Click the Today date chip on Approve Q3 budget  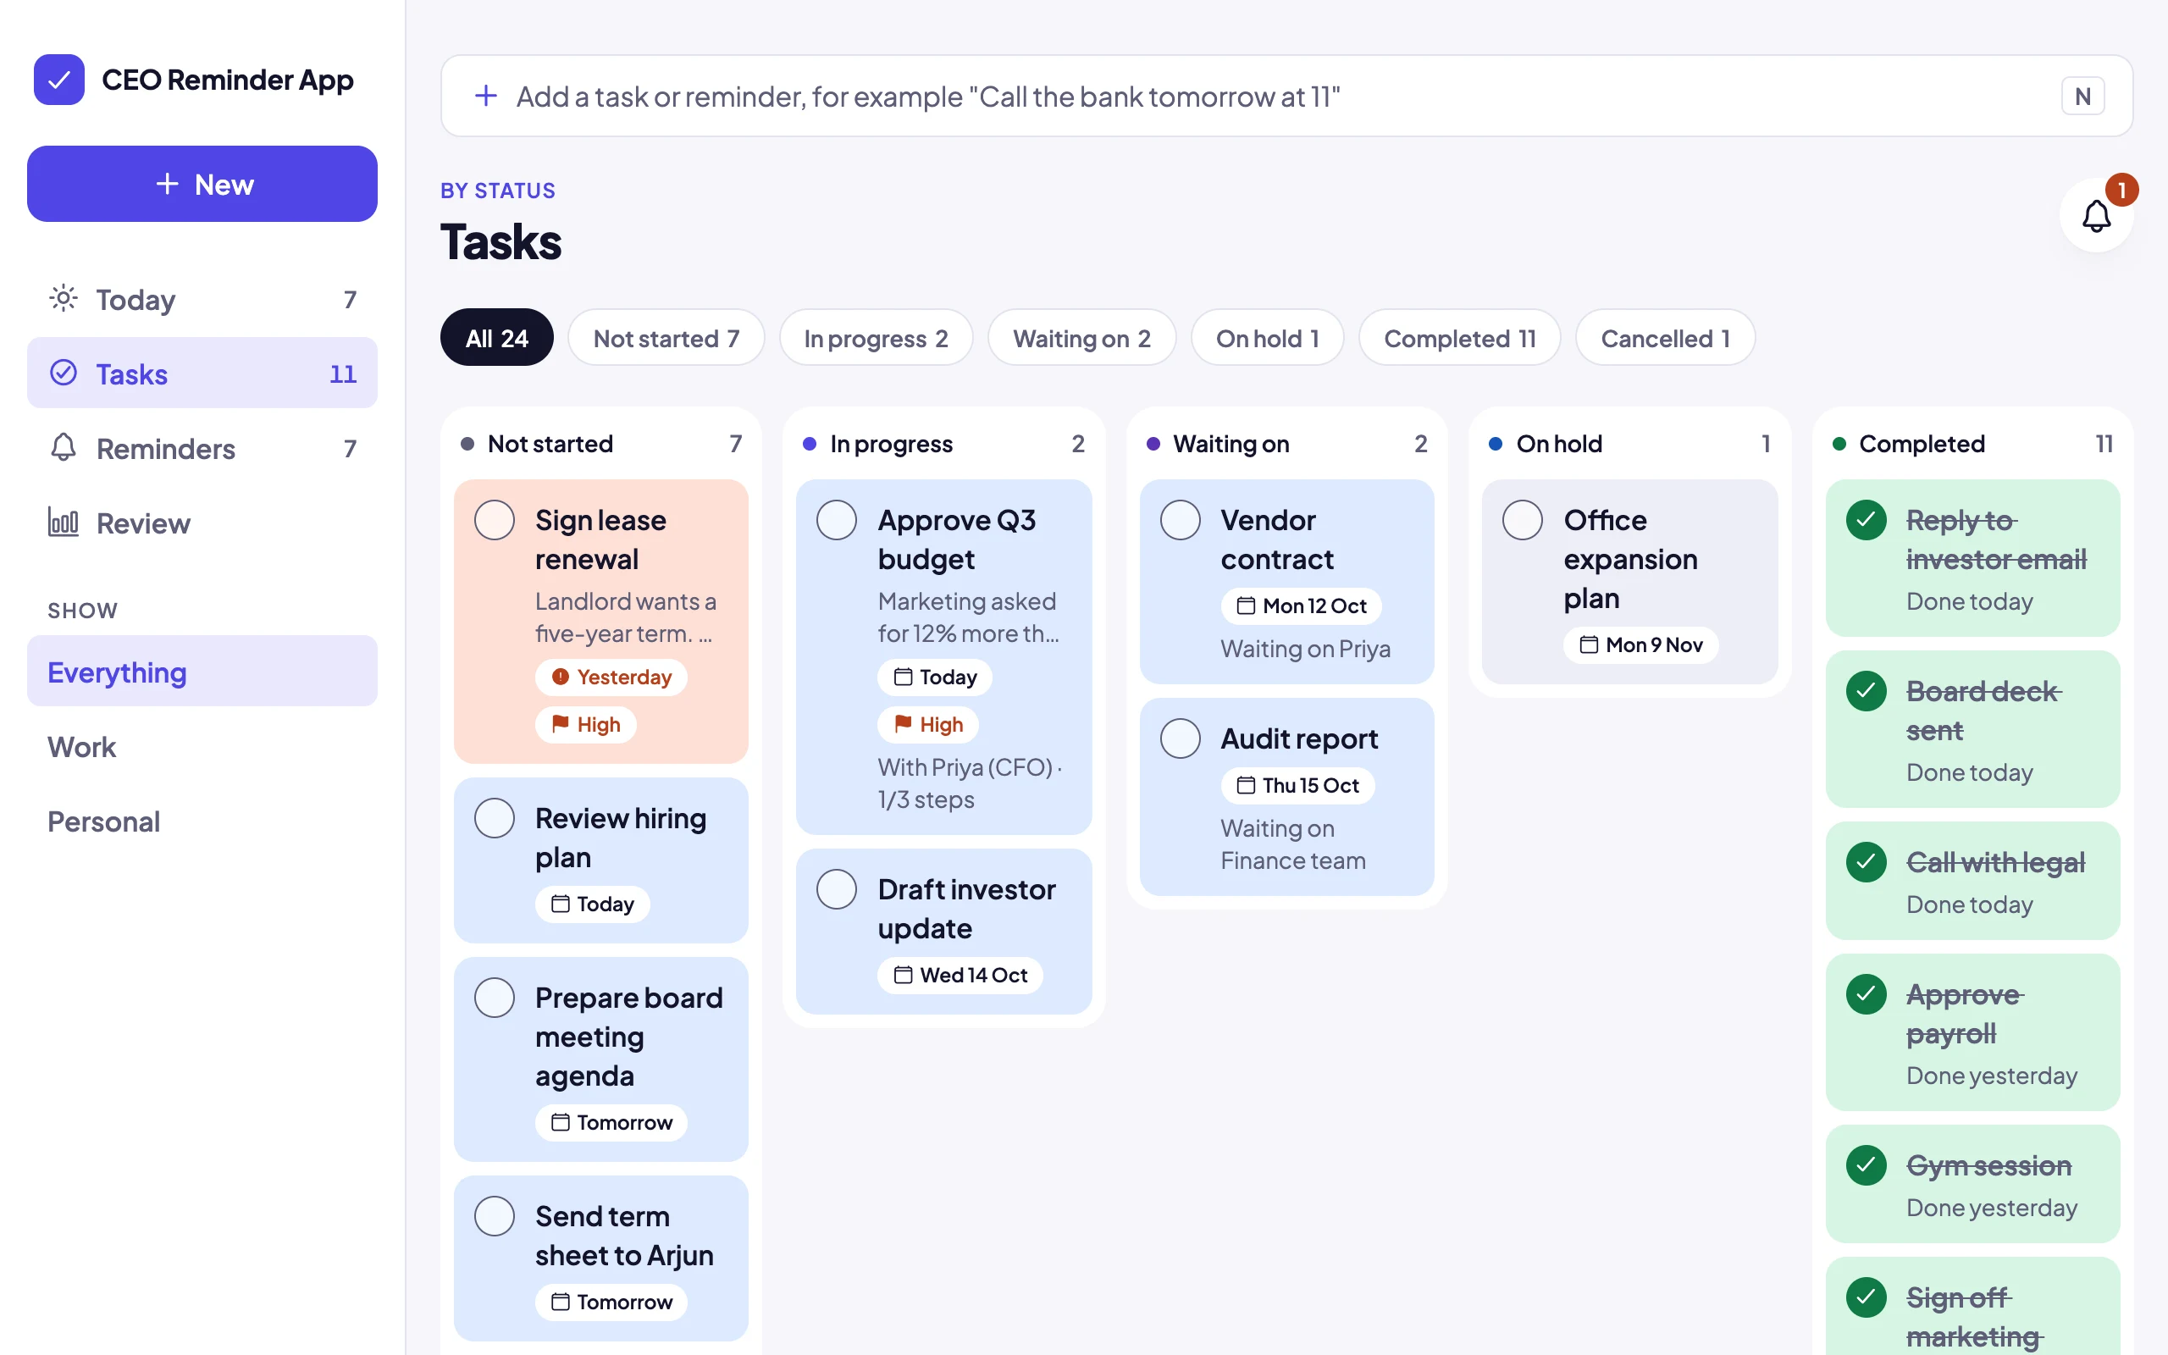[934, 677]
